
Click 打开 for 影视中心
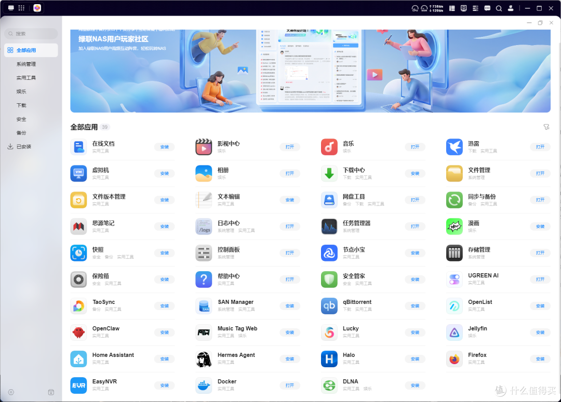(290, 147)
